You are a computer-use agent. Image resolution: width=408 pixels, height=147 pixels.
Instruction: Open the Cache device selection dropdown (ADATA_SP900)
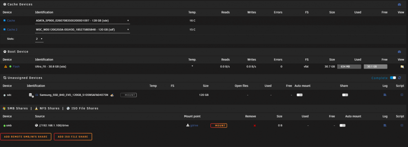click(82, 20)
